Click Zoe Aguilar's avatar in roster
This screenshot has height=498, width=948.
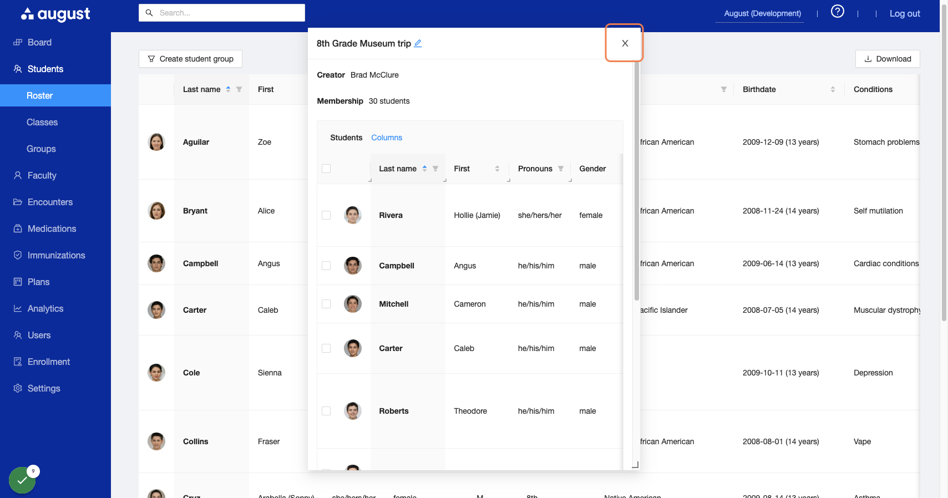tap(156, 142)
